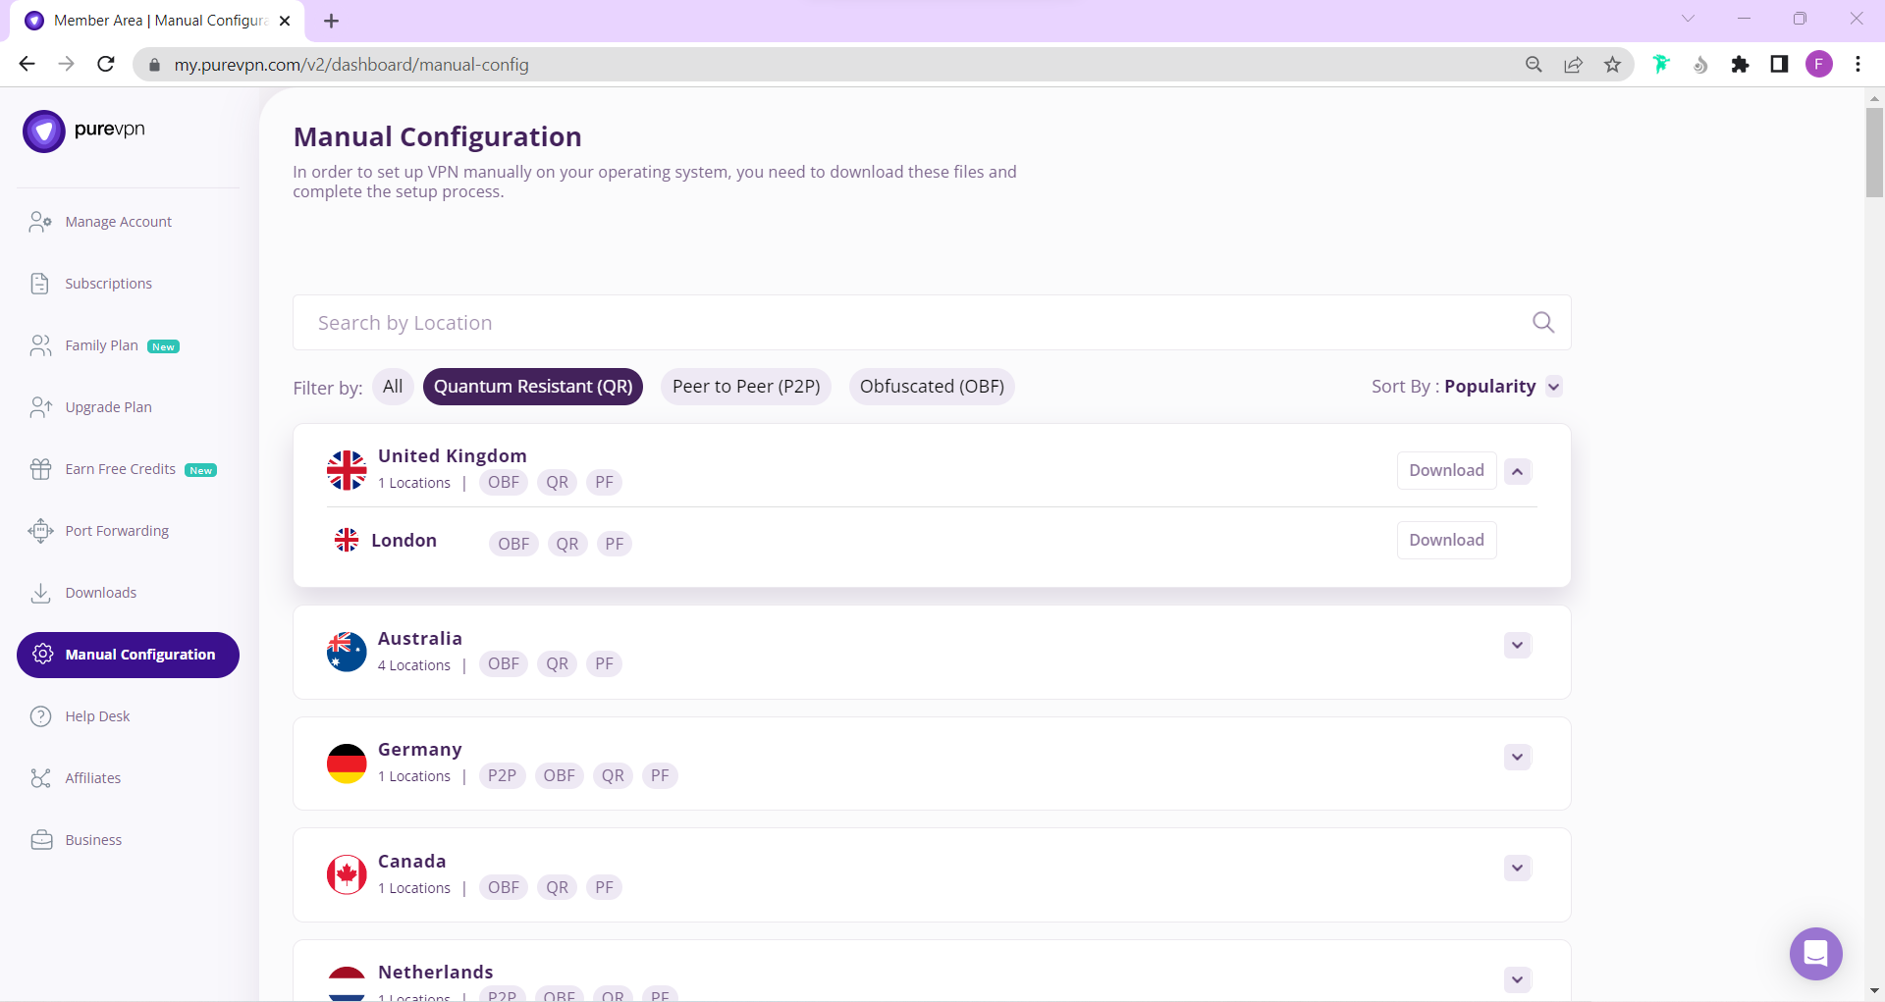Toggle the browser side panel

[x=1779, y=65]
